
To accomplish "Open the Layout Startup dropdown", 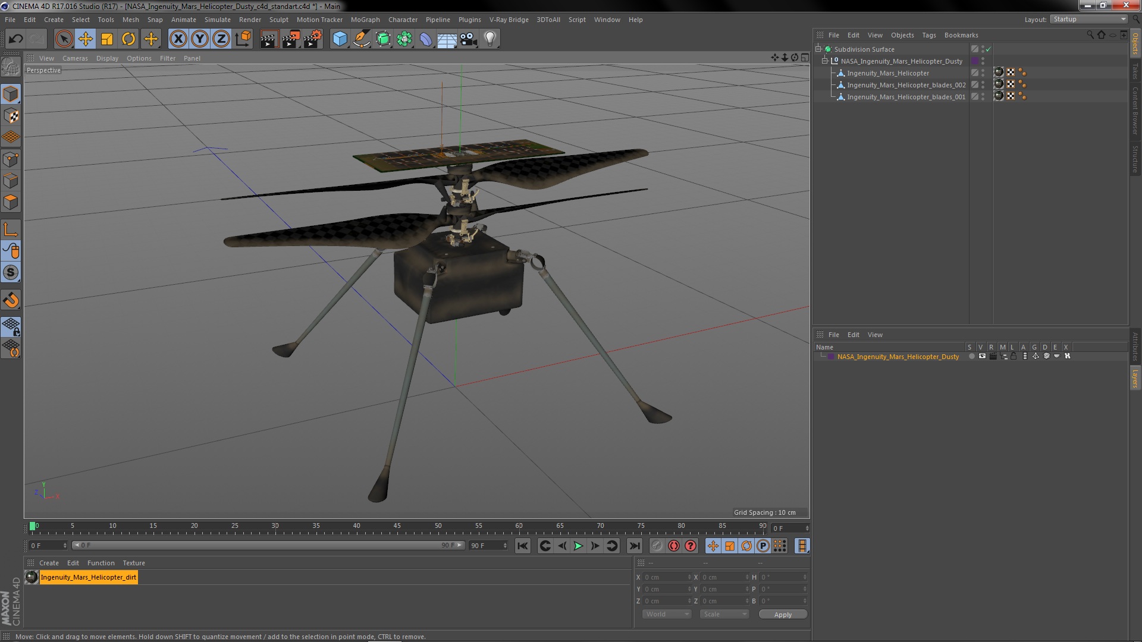I will [1089, 20].
